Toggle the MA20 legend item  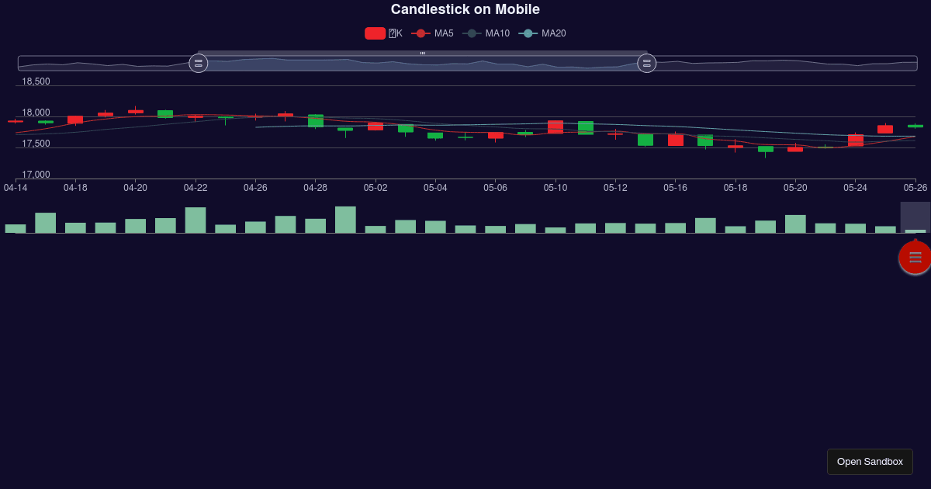[542, 33]
